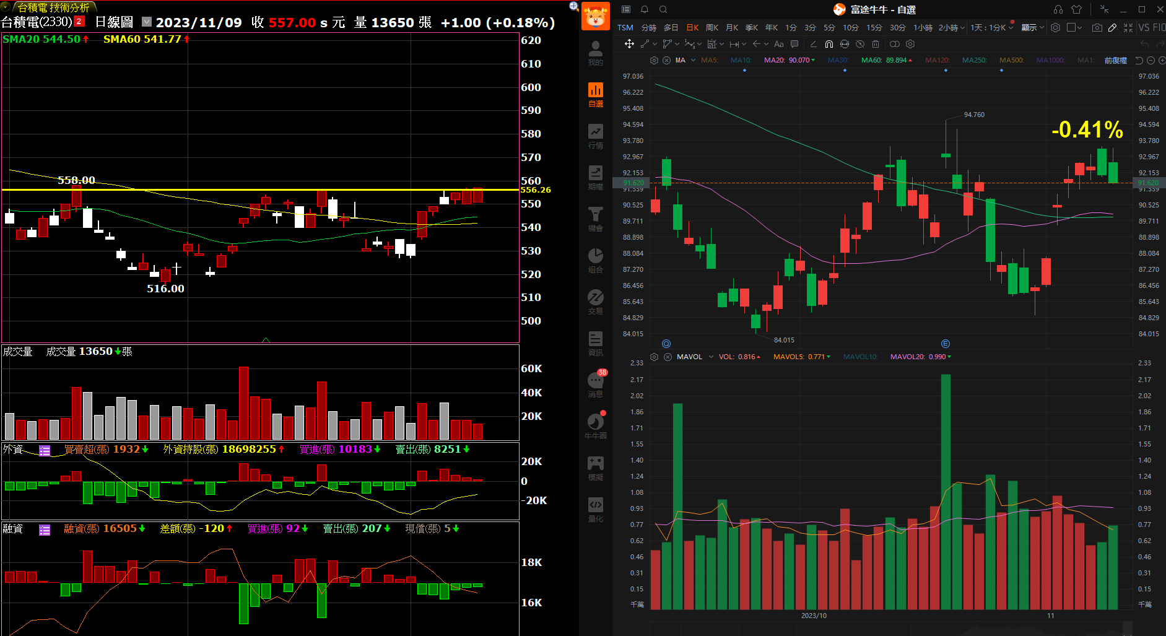The width and height of the screenshot is (1166, 636).
Task: Toggle the MA30 line
Action: point(838,60)
